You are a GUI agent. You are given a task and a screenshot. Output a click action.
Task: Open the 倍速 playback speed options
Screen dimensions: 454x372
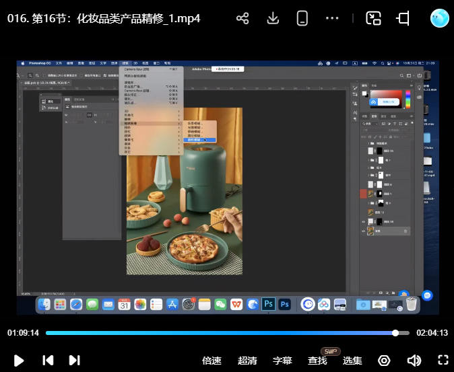pyautogui.click(x=212, y=361)
